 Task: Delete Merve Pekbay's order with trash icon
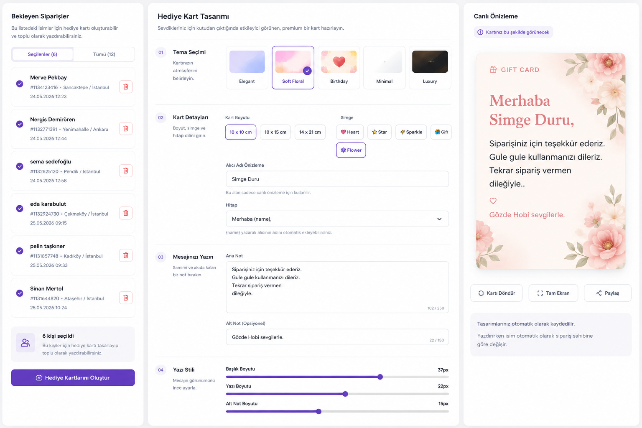(126, 87)
